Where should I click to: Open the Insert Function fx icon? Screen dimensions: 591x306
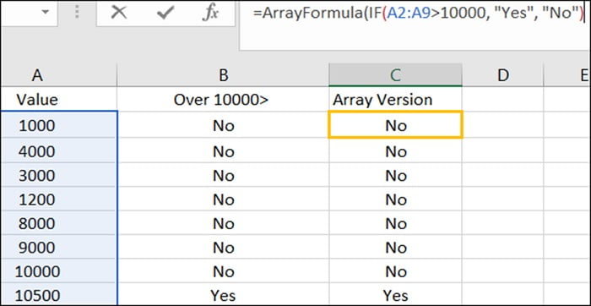coord(210,13)
